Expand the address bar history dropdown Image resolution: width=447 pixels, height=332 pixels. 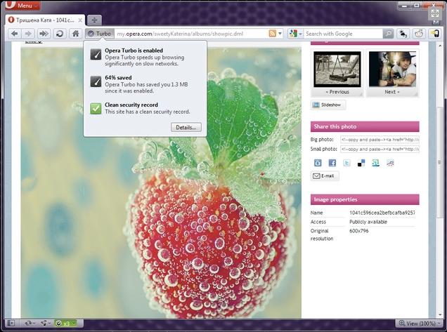[280, 34]
